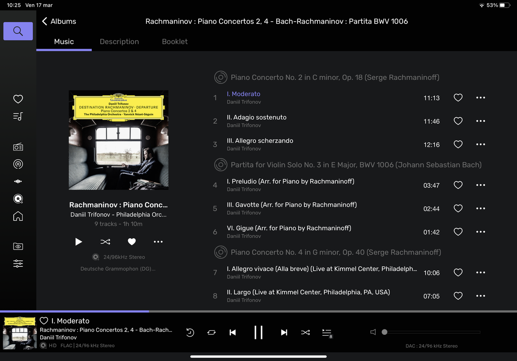Favorite track I. Moderato in track list

(458, 97)
